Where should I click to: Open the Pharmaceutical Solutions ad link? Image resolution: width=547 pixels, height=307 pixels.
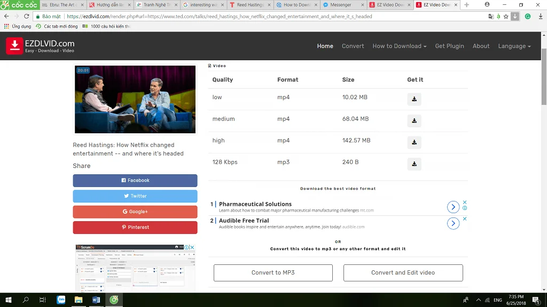pyautogui.click(x=255, y=204)
